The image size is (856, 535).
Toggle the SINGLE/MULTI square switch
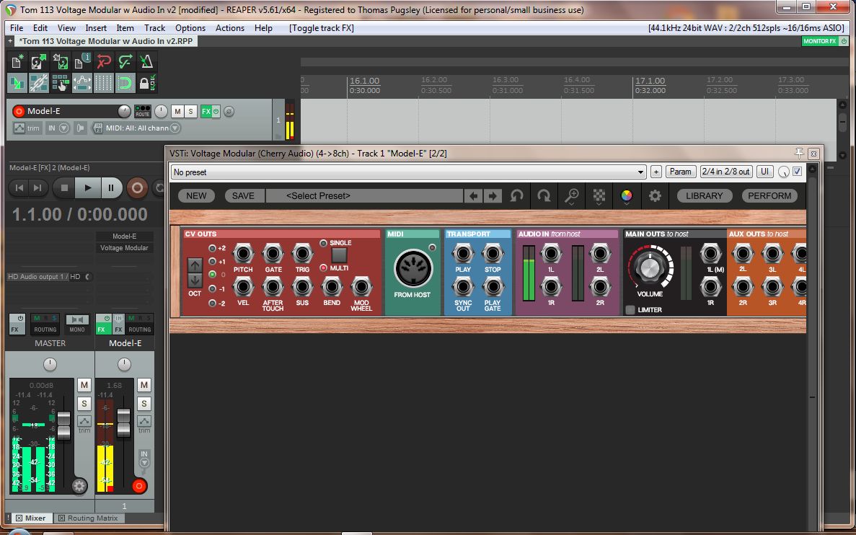pos(339,255)
